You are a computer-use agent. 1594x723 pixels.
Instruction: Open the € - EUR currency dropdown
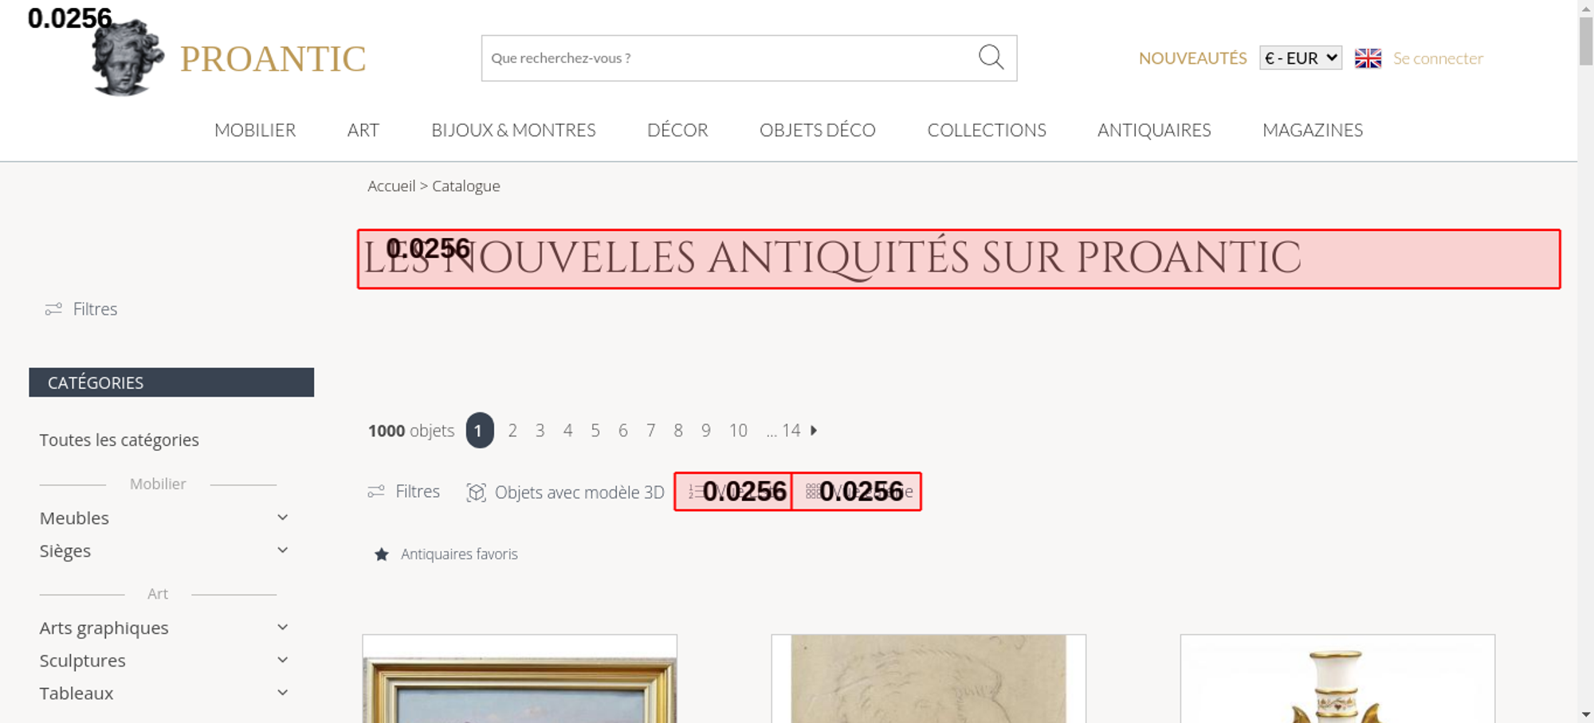[1301, 58]
